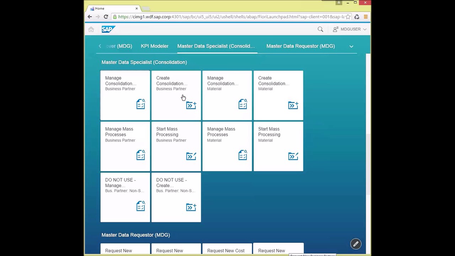Open the Chrome menu
The image size is (455, 256).
pyautogui.click(x=365, y=17)
